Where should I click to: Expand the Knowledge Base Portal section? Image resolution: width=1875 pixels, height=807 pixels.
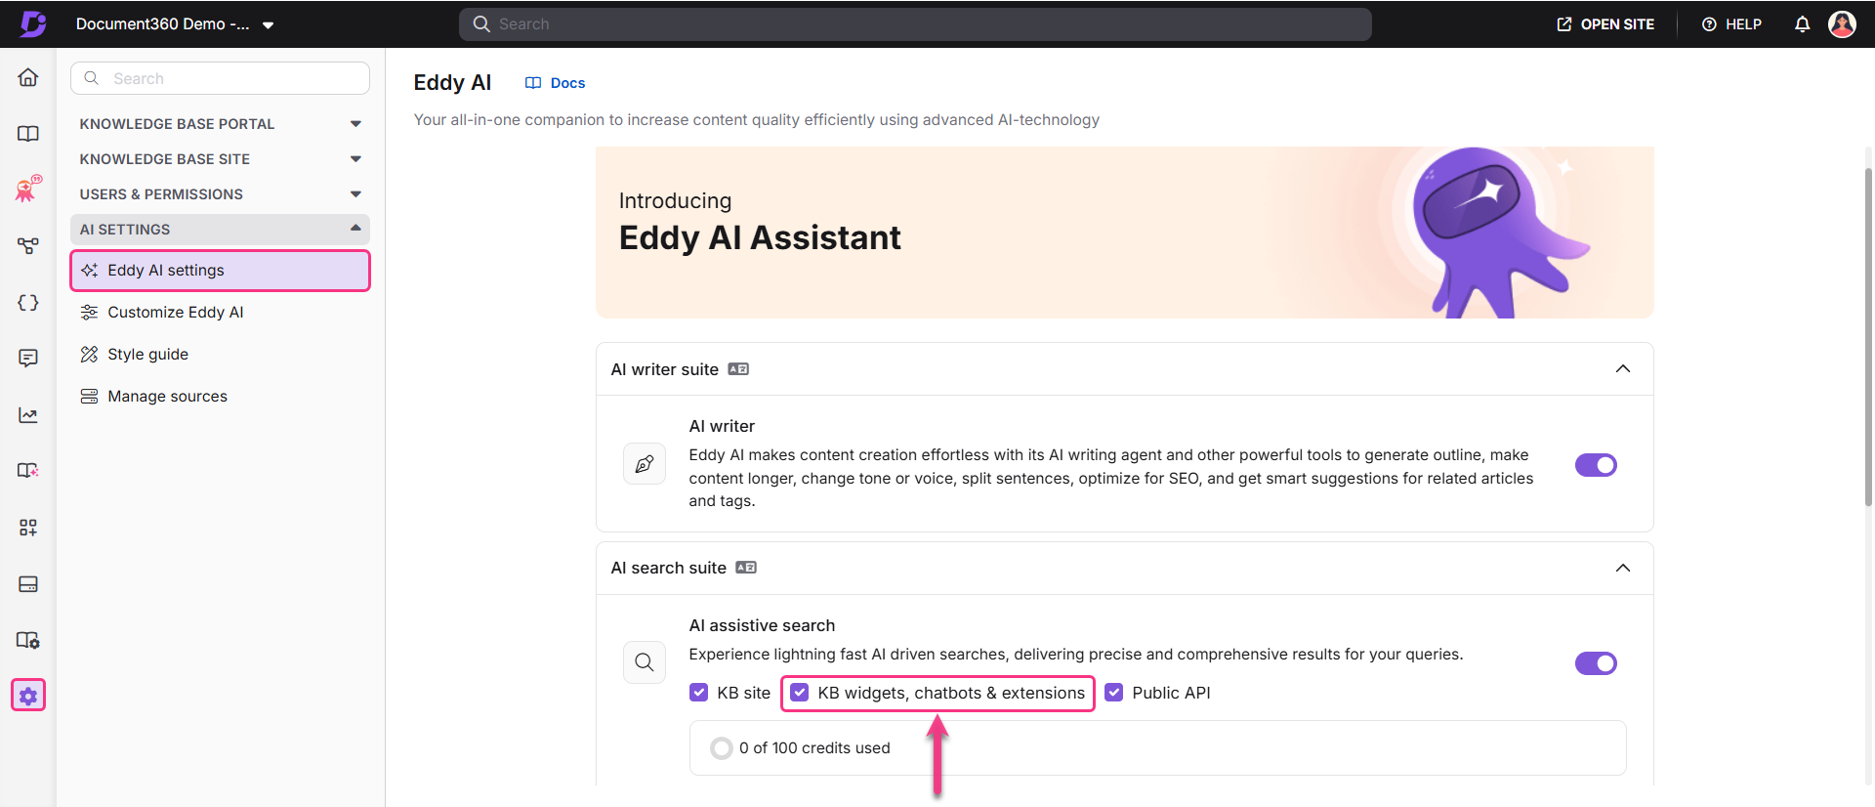[x=220, y=124]
